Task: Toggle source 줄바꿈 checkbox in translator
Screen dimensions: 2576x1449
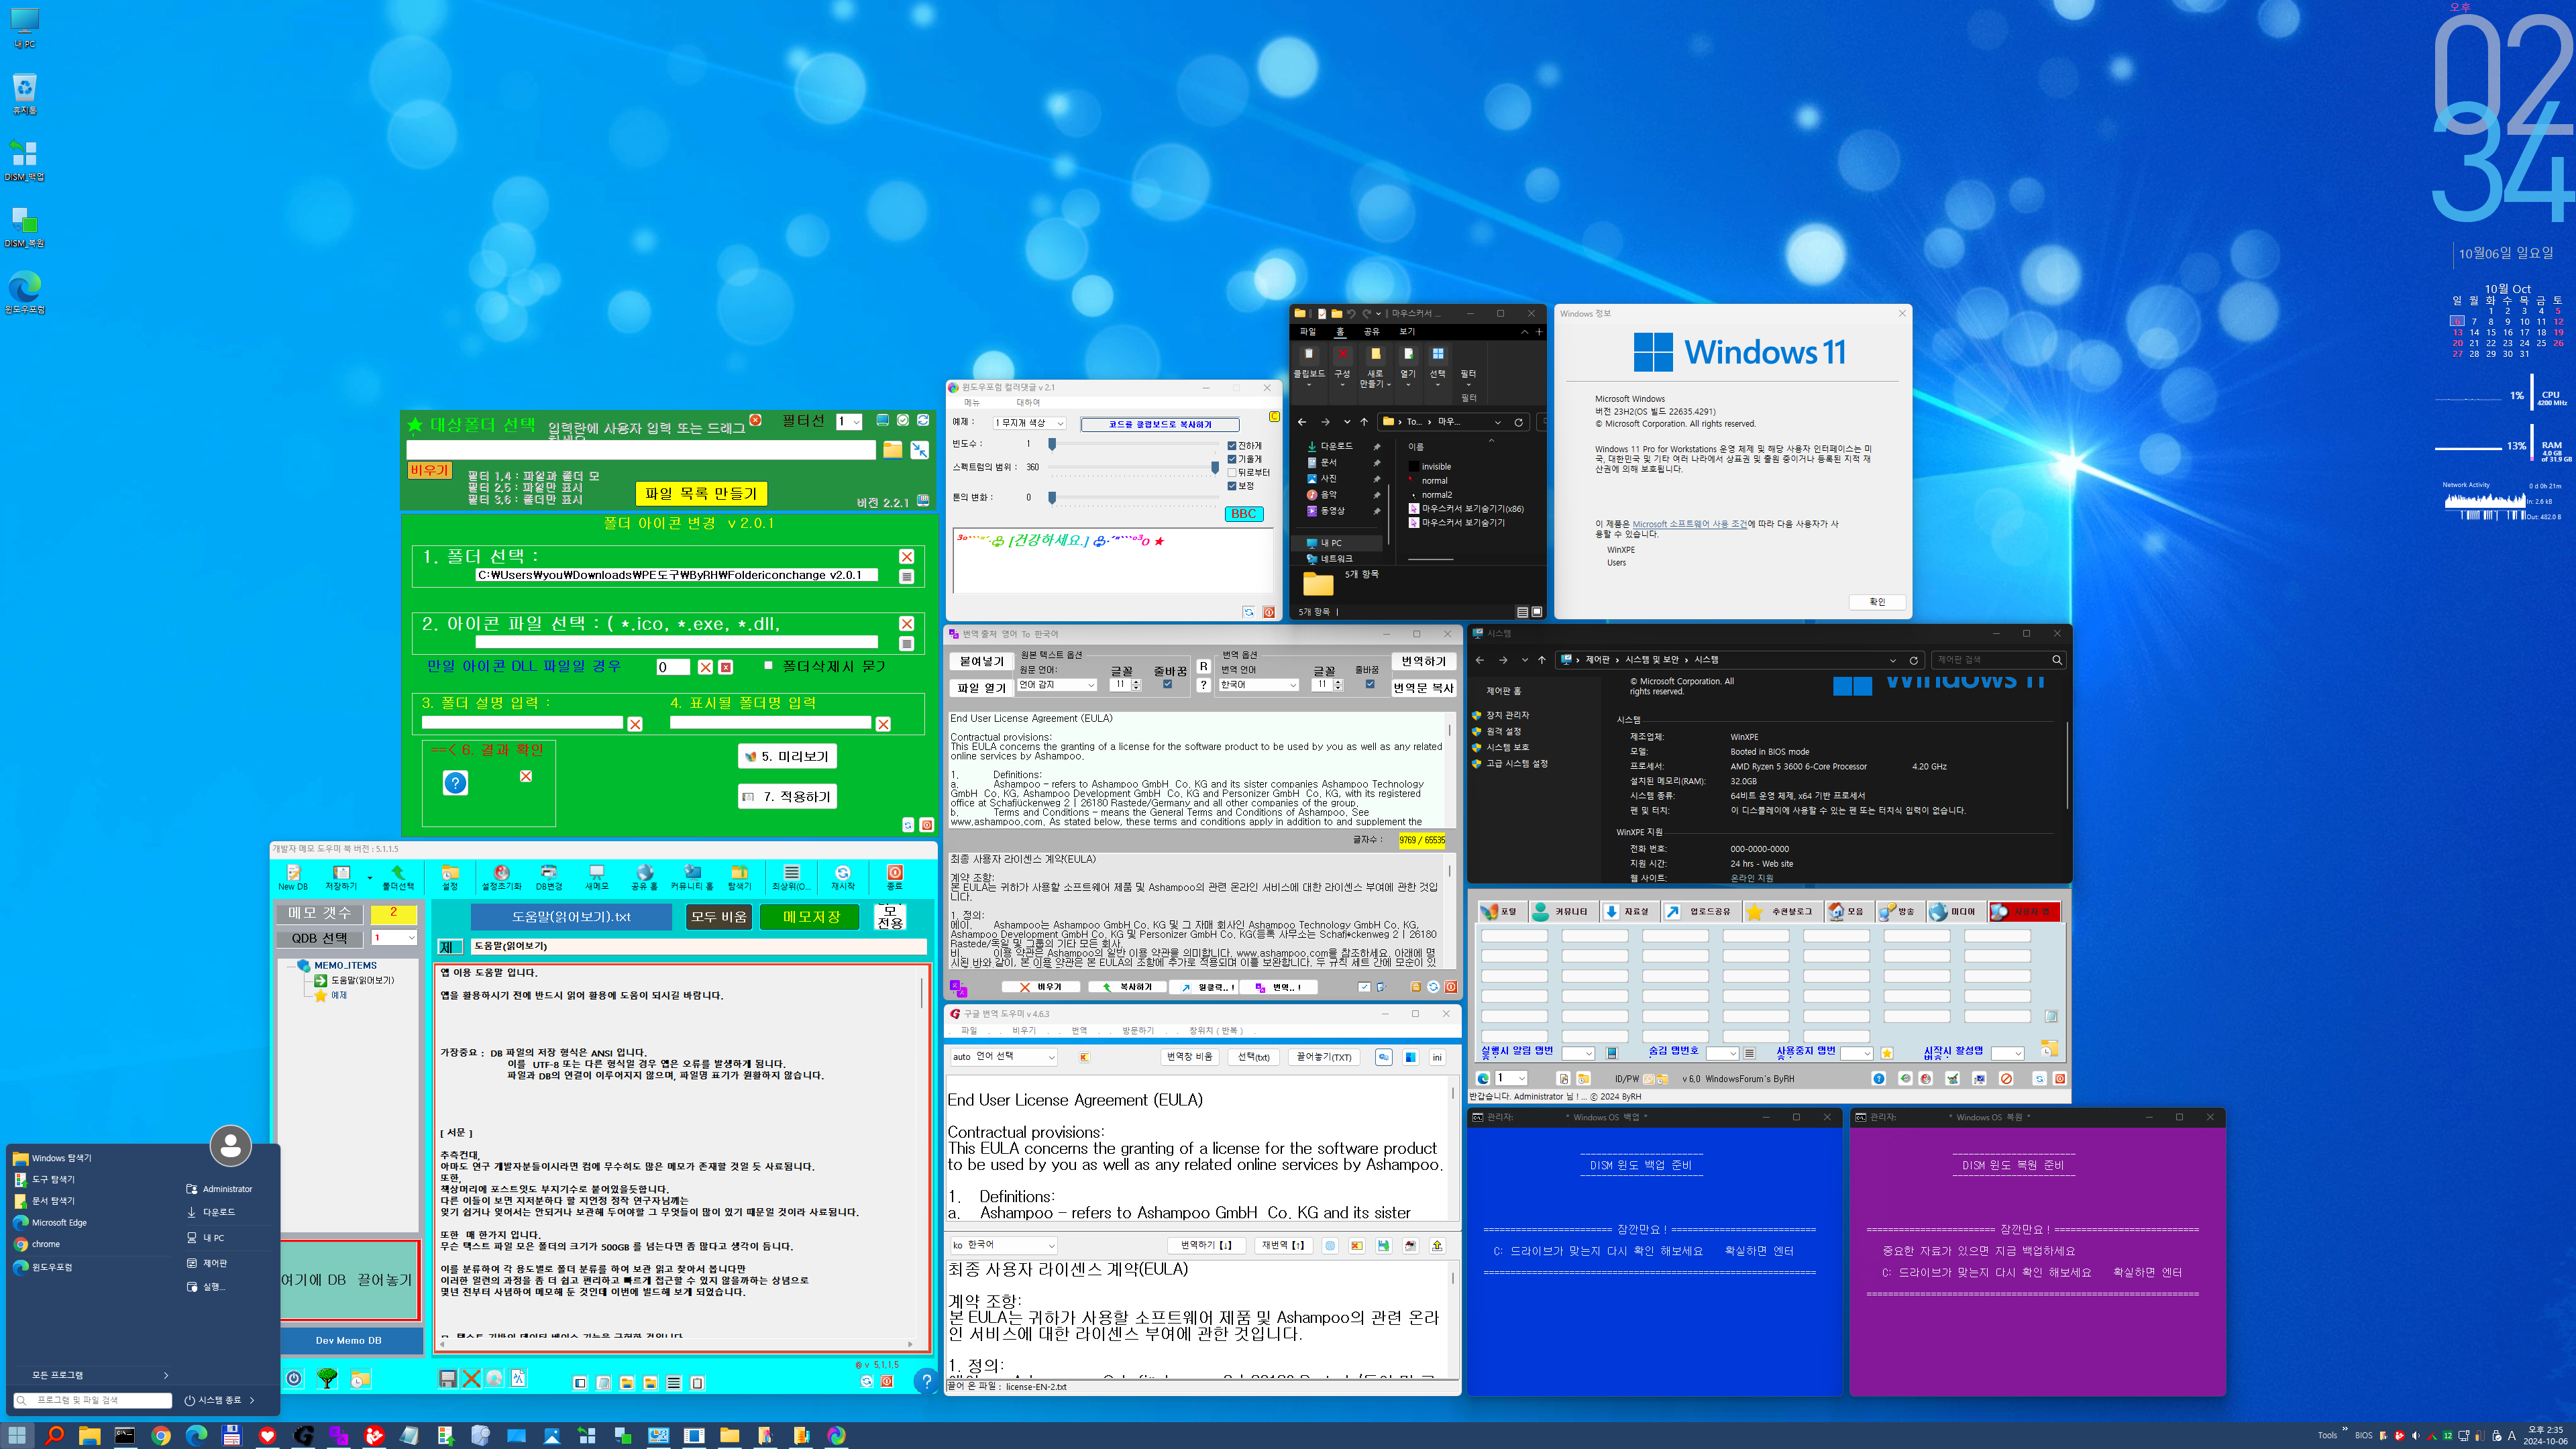Action: [1167, 685]
